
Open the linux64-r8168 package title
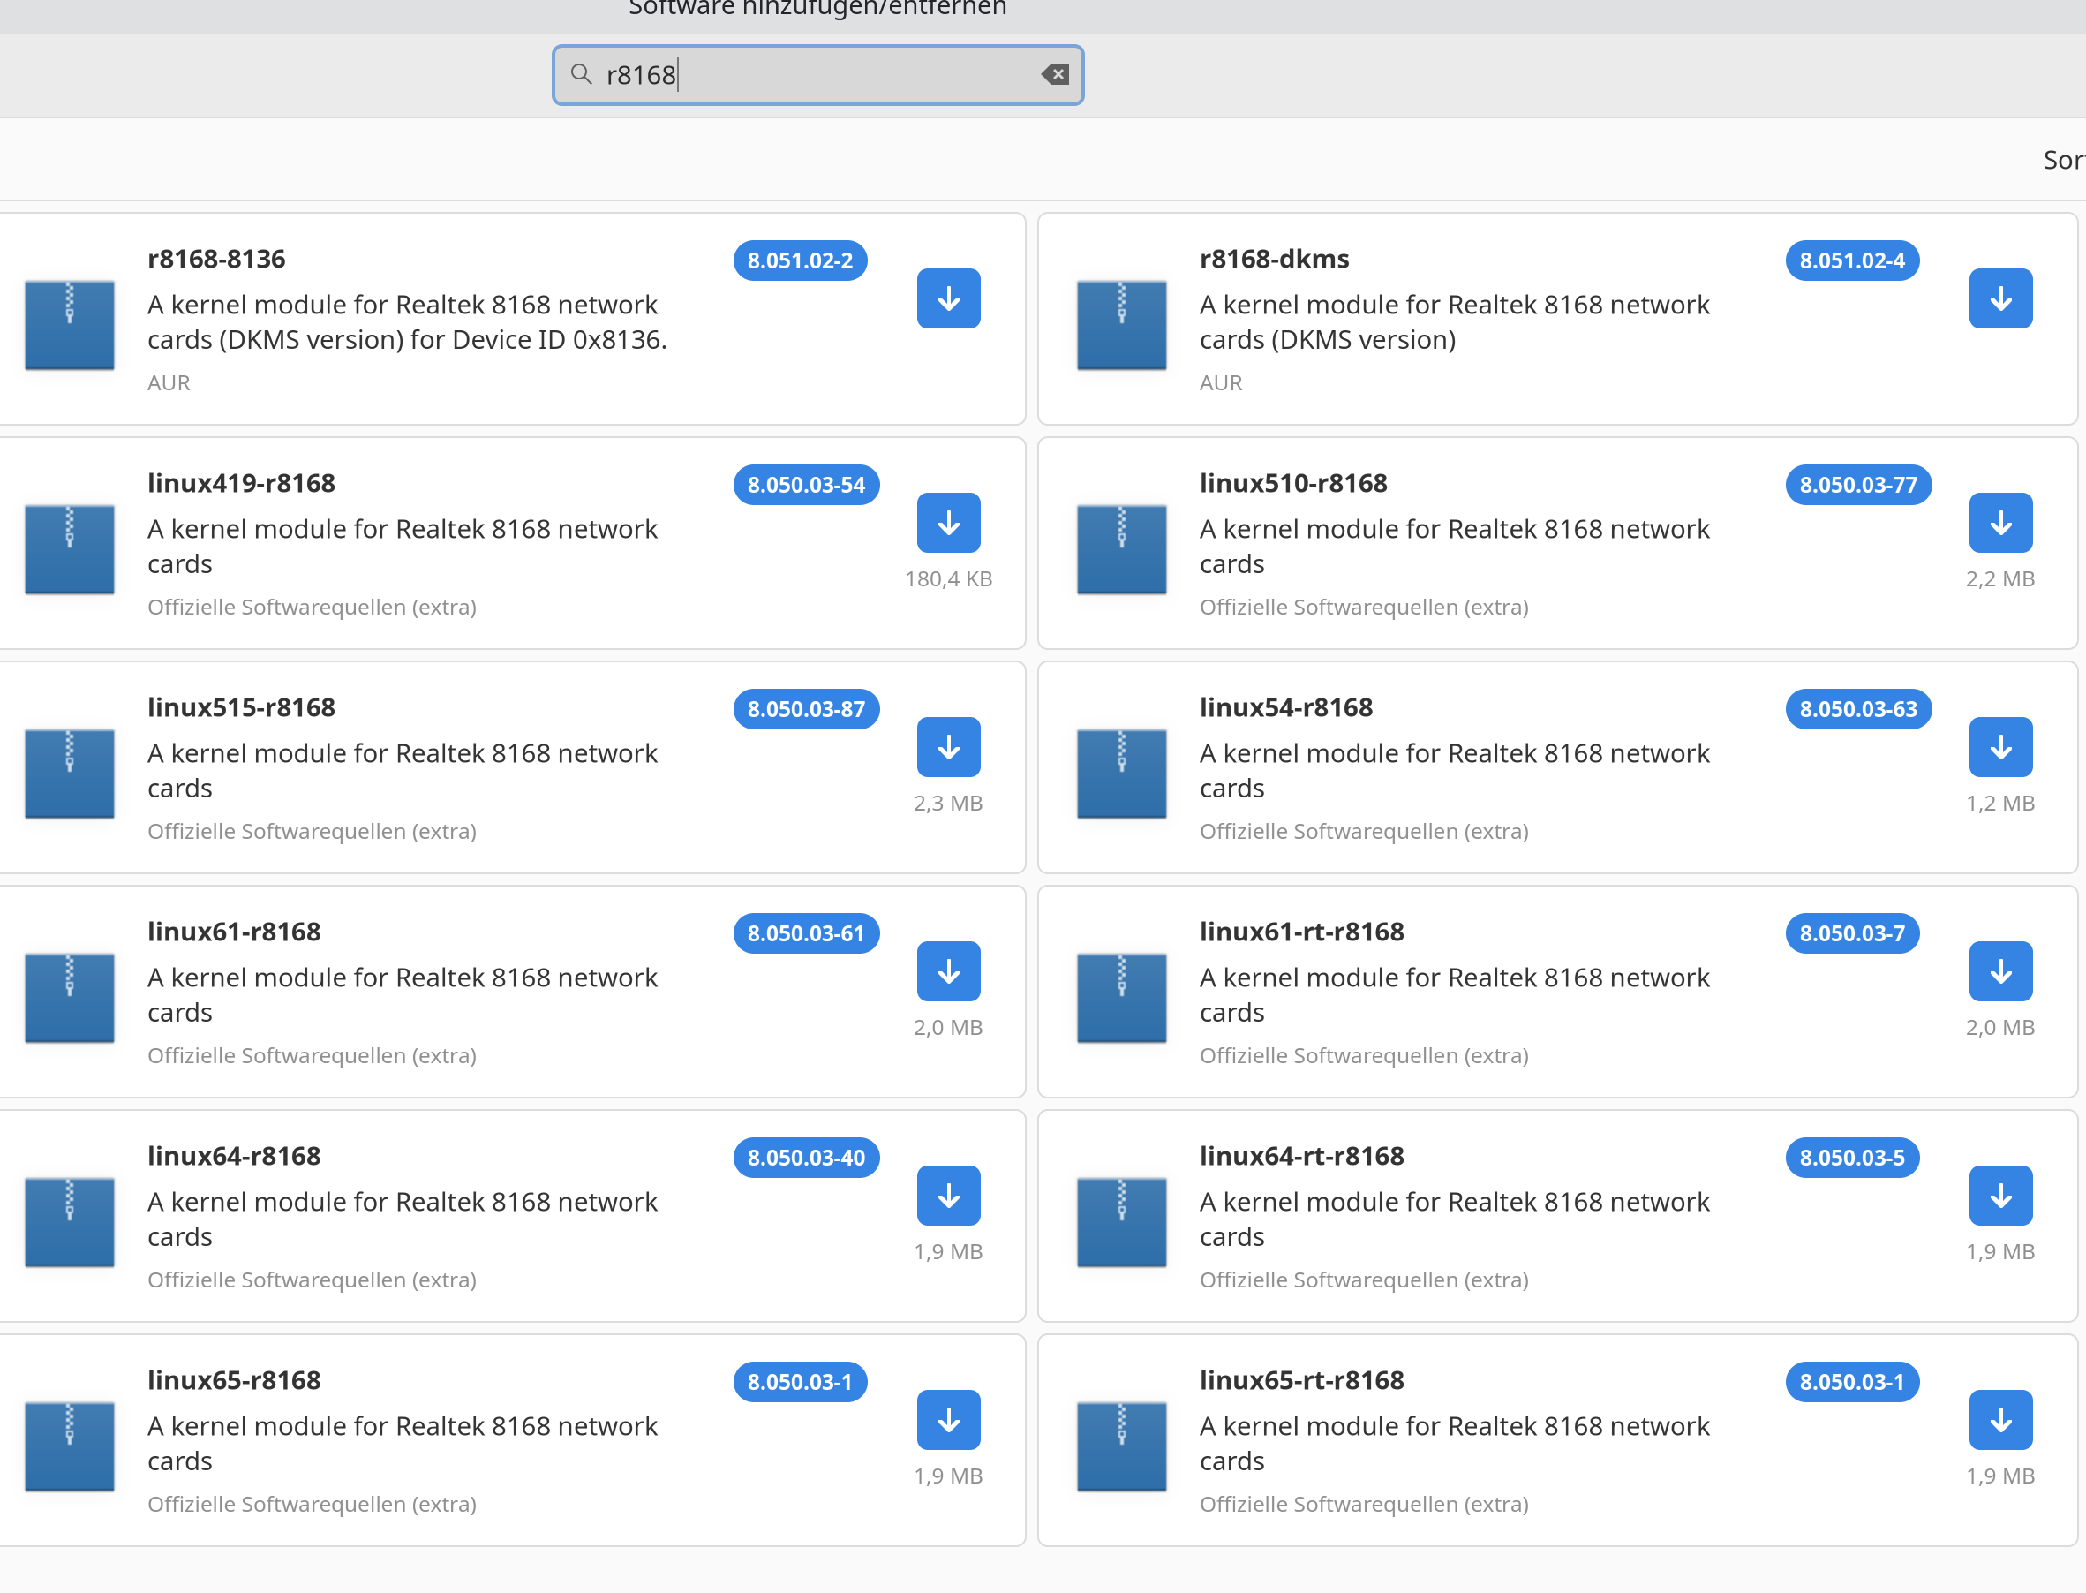(233, 1156)
